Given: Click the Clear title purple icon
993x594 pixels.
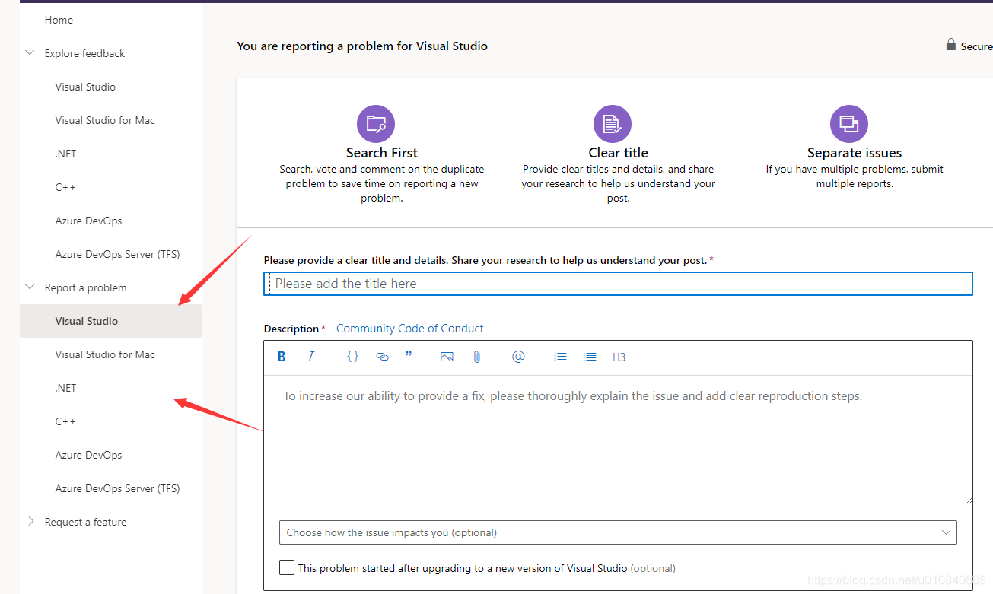Looking at the screenshot, I should tap(613, 124).
